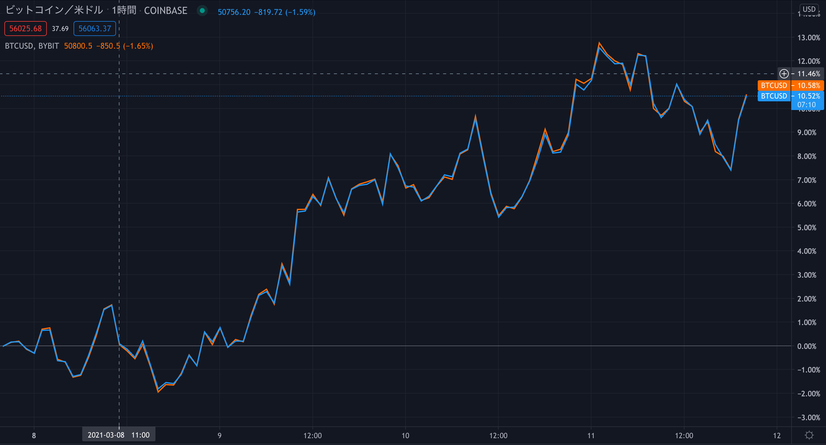Screen dimensions: 826x445
Task: Click the blue buy price 56063.37
Action: click(x=95, y=29)
